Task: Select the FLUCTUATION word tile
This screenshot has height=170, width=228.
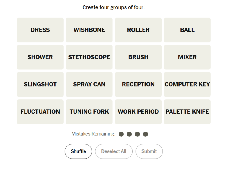Action: coord(40,112)
